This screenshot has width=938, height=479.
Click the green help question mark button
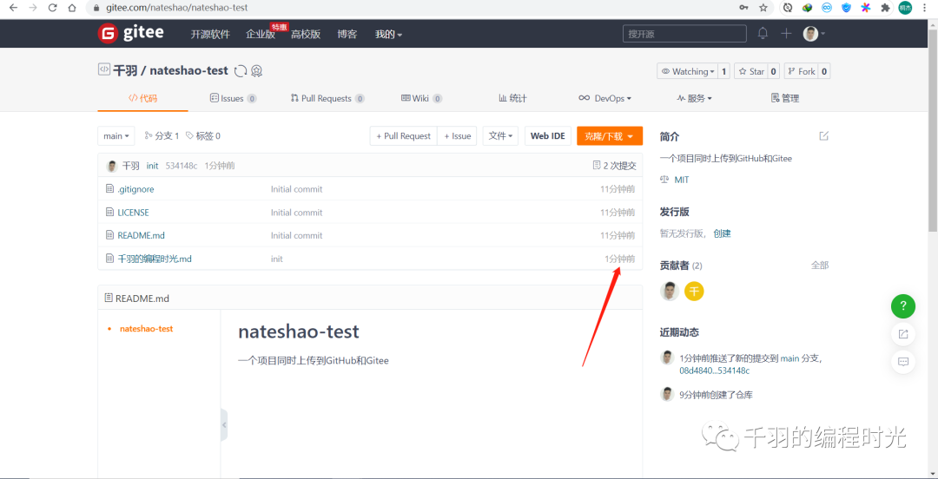(x=902, y=305)
